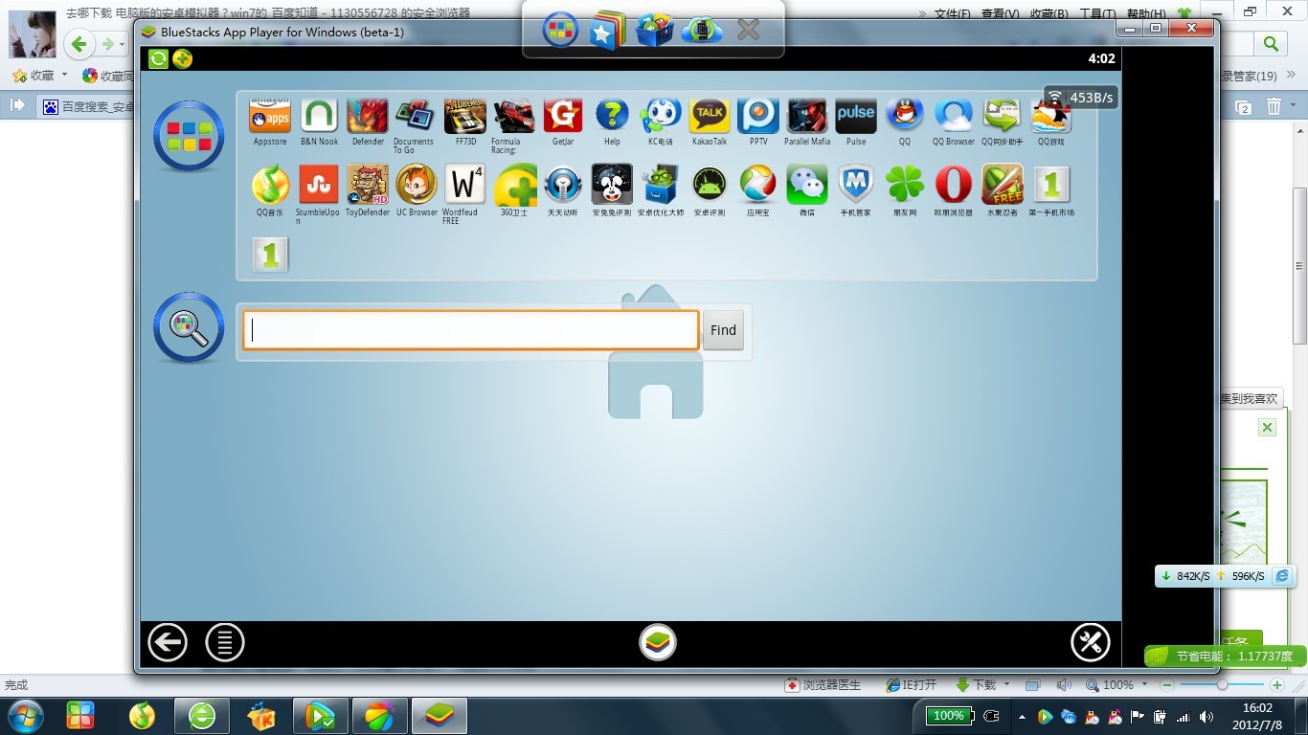
Task: Click the magnifier search apps icon
Action: (x=189, y=327)
